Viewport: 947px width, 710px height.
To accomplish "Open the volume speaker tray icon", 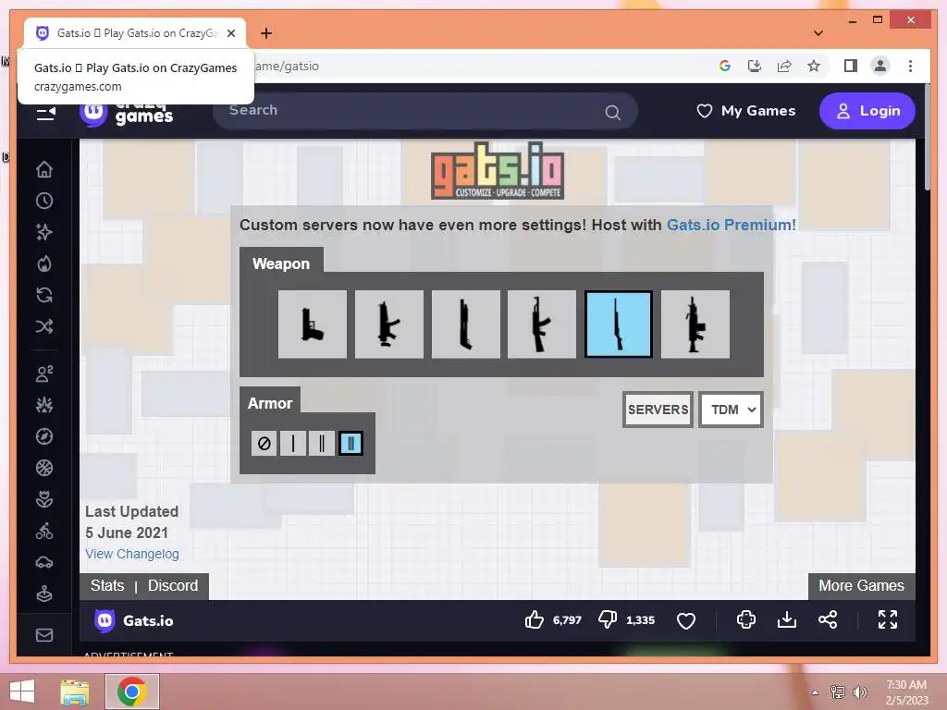I will 859,692.
